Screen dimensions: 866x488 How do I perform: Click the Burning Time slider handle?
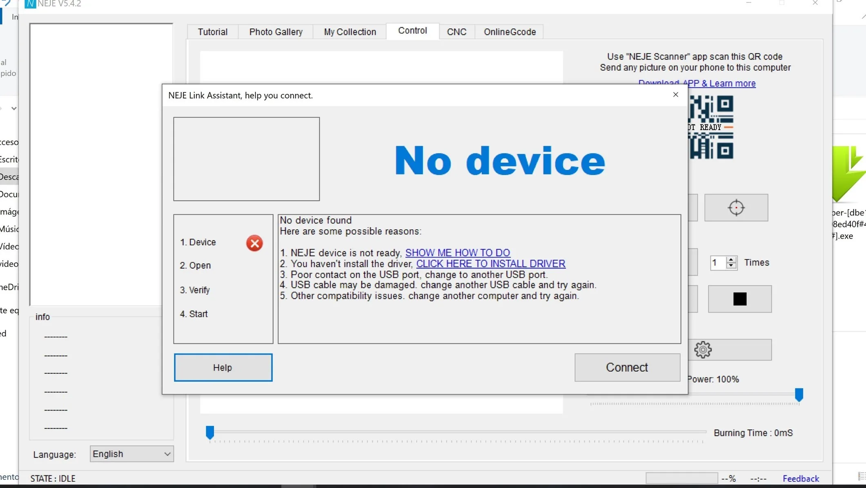coord(210,432)
